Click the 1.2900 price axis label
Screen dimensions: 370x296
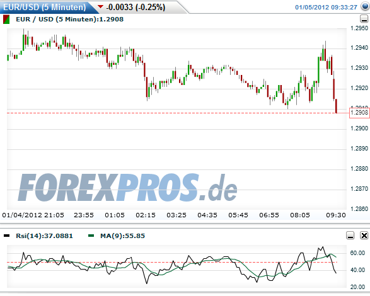[x=359, y=128]
